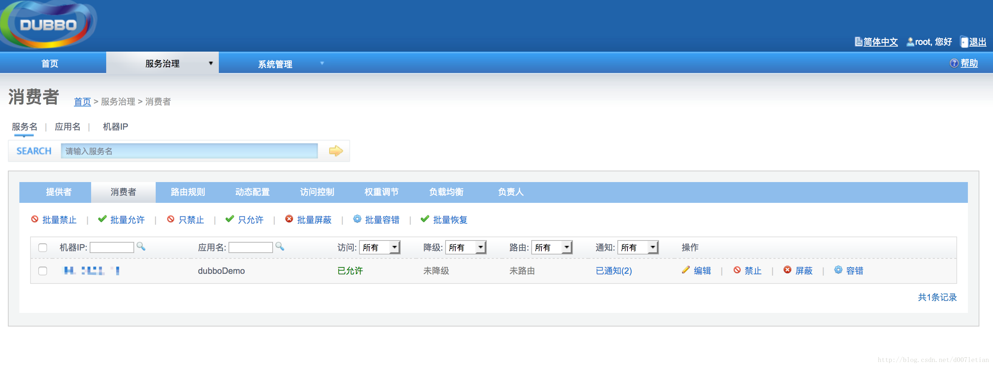993x367 pixels.
Task: Click the 批量恢复 link
Action: [x=450, y=220]
